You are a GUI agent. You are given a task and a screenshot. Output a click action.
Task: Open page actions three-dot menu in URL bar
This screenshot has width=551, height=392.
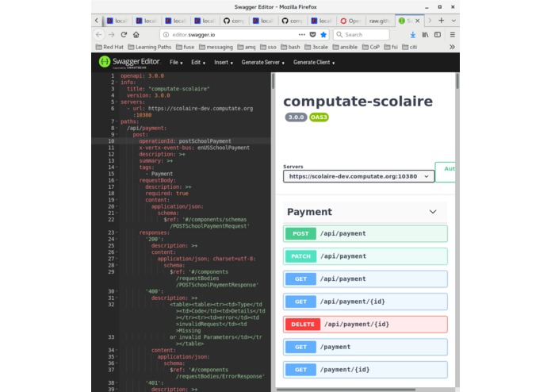(x=301, y=34)
